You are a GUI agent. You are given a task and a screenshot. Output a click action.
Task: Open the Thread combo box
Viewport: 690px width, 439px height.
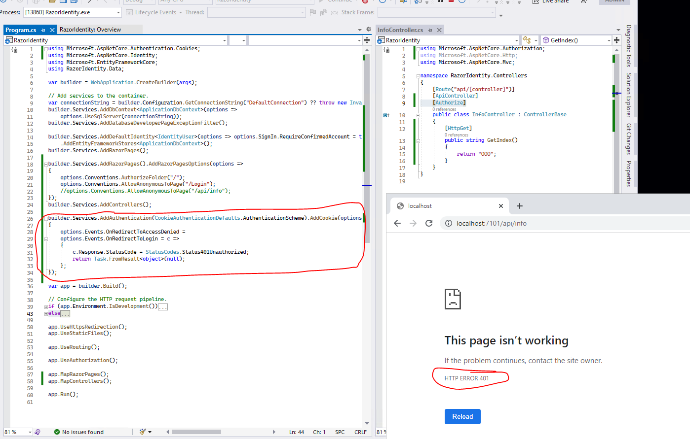(x=257, y=12)
